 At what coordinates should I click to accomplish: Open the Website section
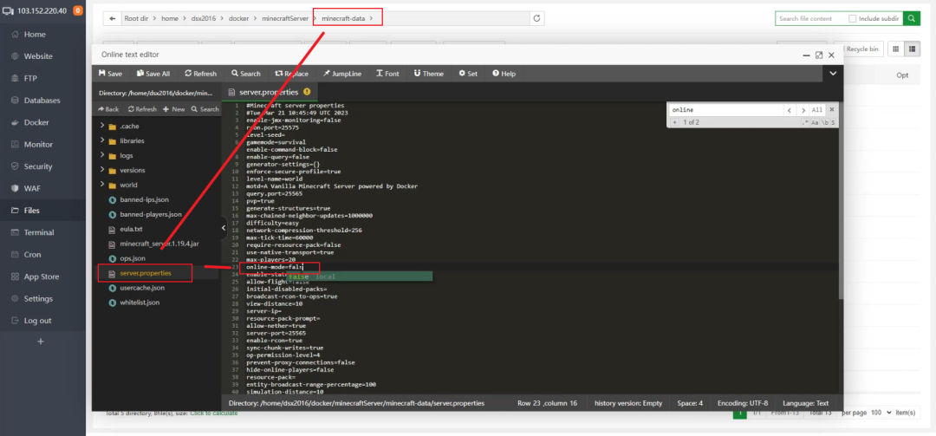pyautogui.click(x=37, y=56)
